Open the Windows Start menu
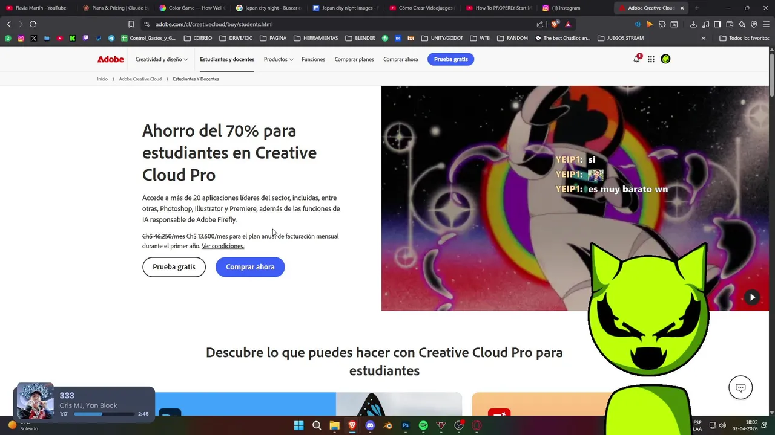Image resolution: width=775 pixels, height=435 pixels. click(x=298, y=425)
